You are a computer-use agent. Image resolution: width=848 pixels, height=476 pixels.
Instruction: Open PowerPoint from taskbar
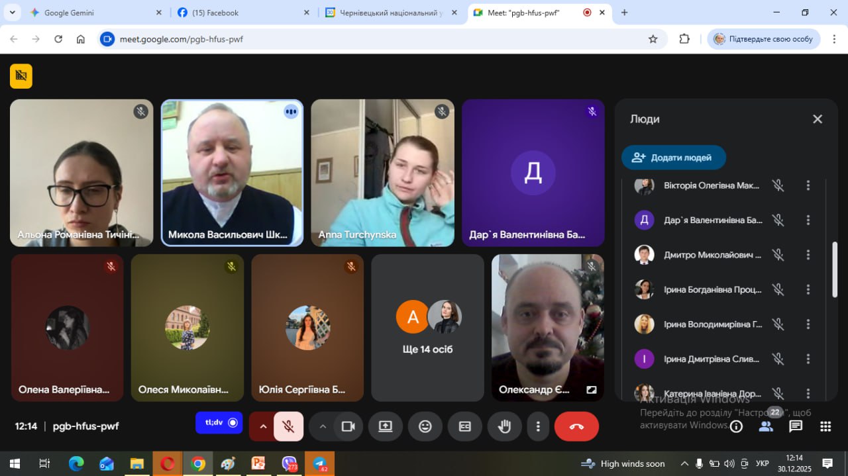[258, 463]
